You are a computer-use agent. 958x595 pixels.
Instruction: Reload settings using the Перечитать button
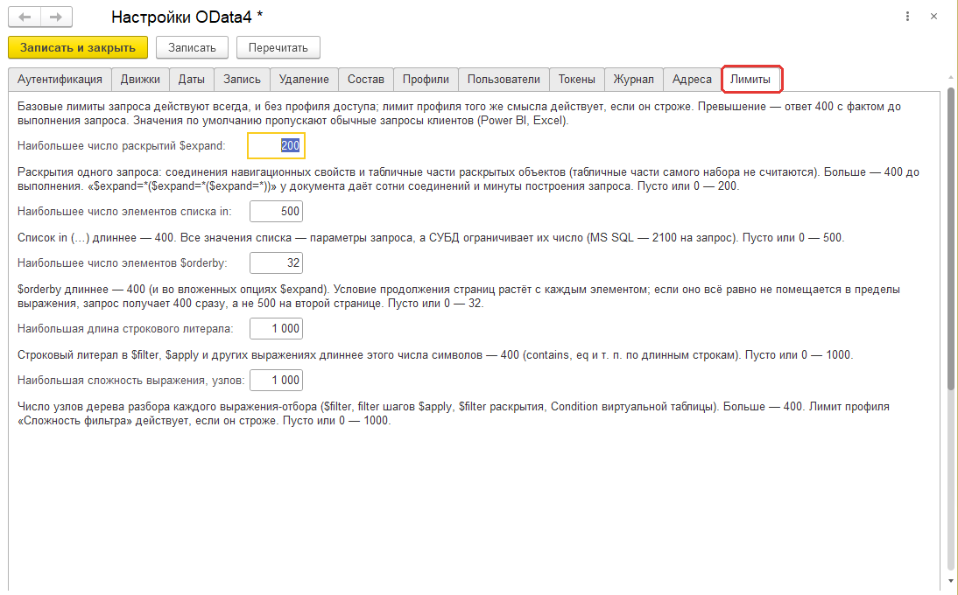[x=278, y=47]
